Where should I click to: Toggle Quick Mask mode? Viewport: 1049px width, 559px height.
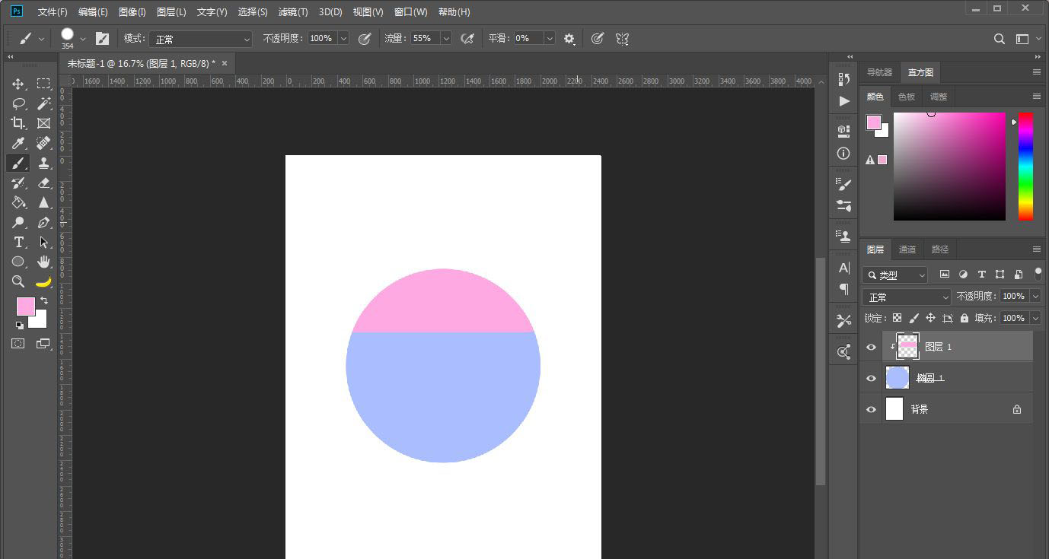pyautogui.click(x=18, y=344)
